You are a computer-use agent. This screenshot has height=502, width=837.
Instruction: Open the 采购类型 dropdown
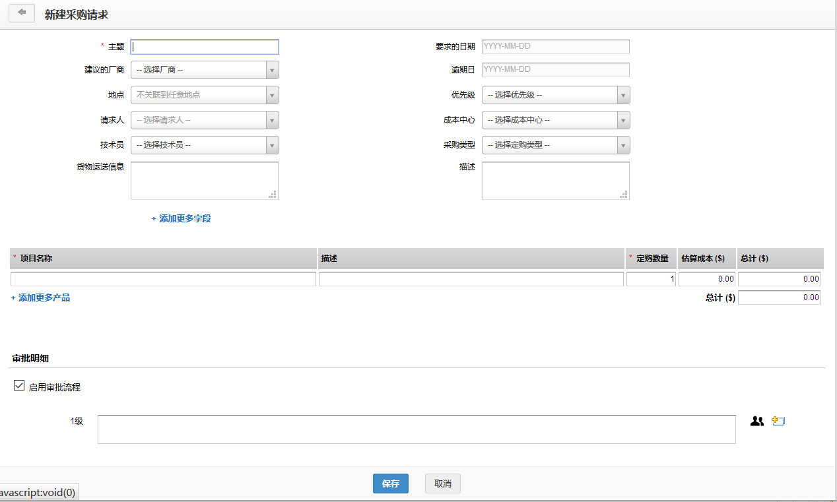[556, 145]
